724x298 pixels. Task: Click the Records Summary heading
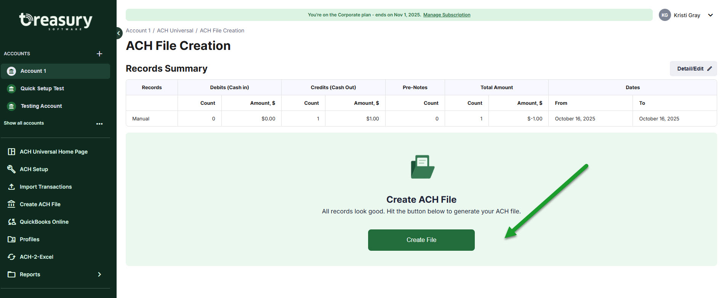click(x=167, y=69)
